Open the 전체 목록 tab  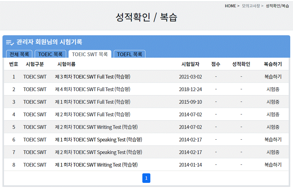click(19, 54)
